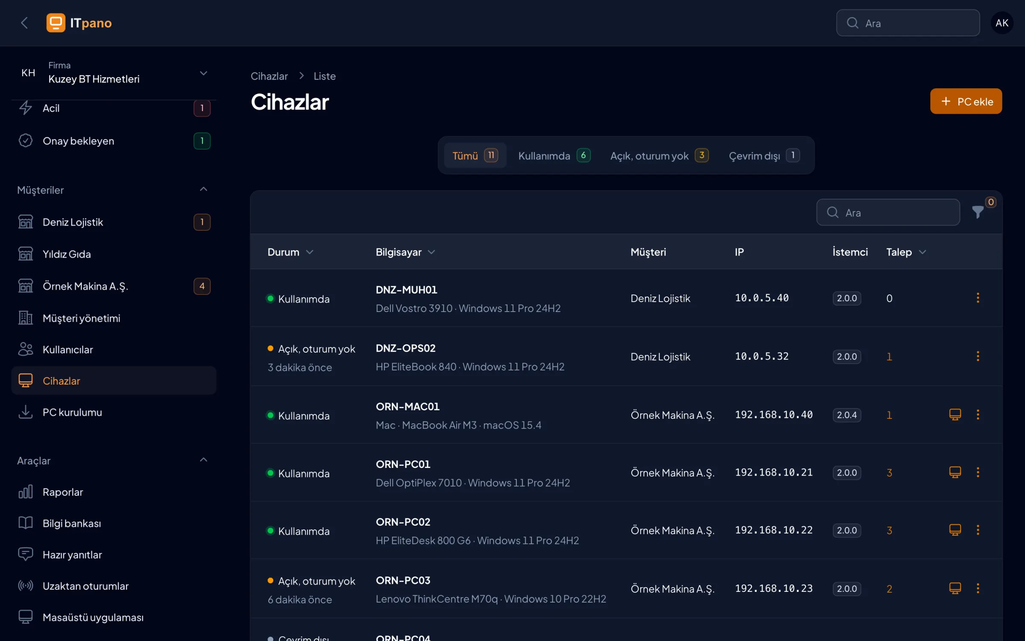1025x641 pixels.
Task: Collapse the Araçlar section
Action: point(203,460)
